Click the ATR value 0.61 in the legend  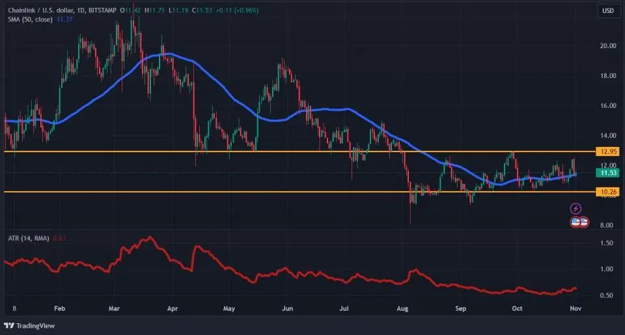pos(60,238)
